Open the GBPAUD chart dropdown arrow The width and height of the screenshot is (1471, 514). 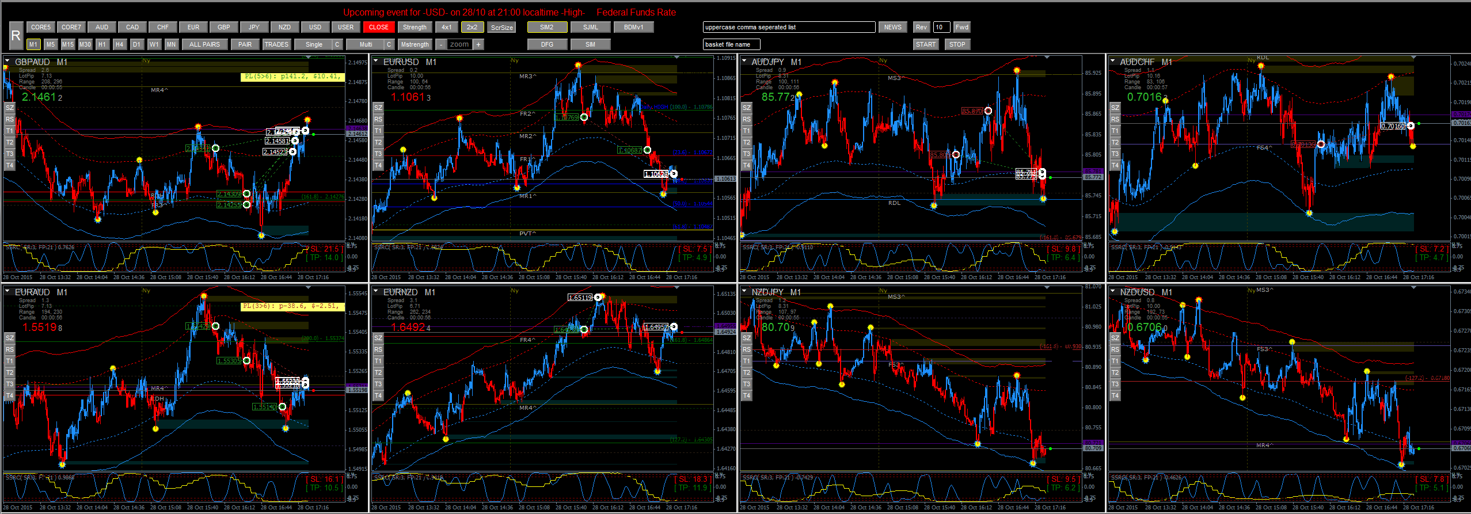click(7, 60)
